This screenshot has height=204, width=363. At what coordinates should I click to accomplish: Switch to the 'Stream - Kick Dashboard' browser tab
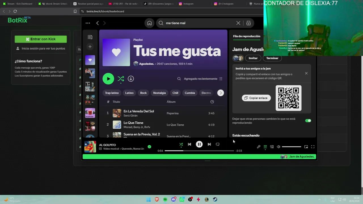pos(17,4)
